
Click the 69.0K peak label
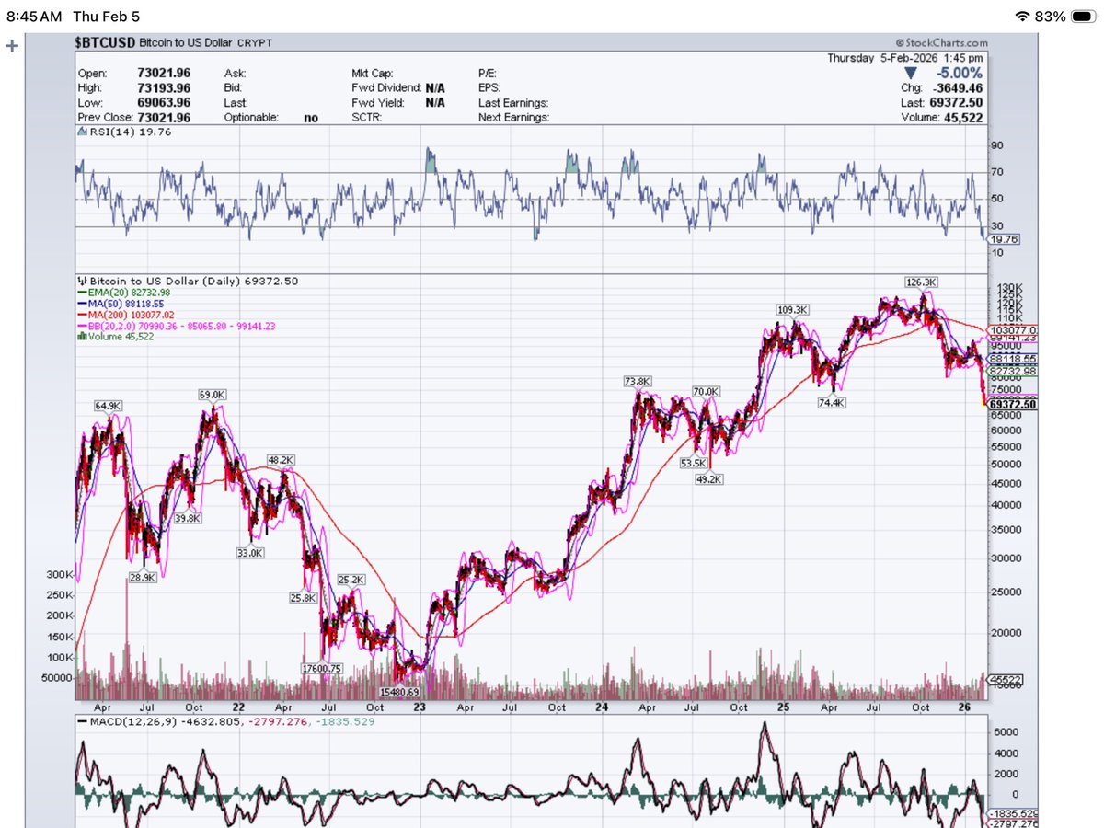(x=212, y=395)
